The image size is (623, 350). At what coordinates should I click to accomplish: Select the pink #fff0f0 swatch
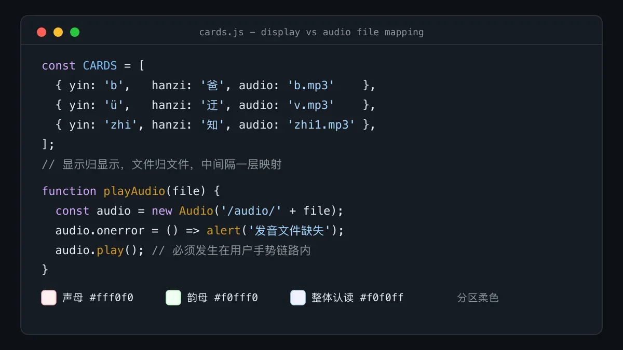tap(49, 298)
